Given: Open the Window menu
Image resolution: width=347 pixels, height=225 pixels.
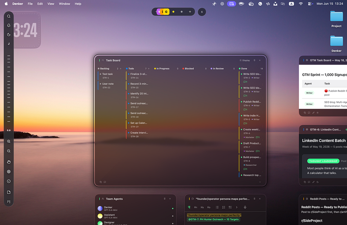Looking at the screenshot, I should [x=64, y=4].
